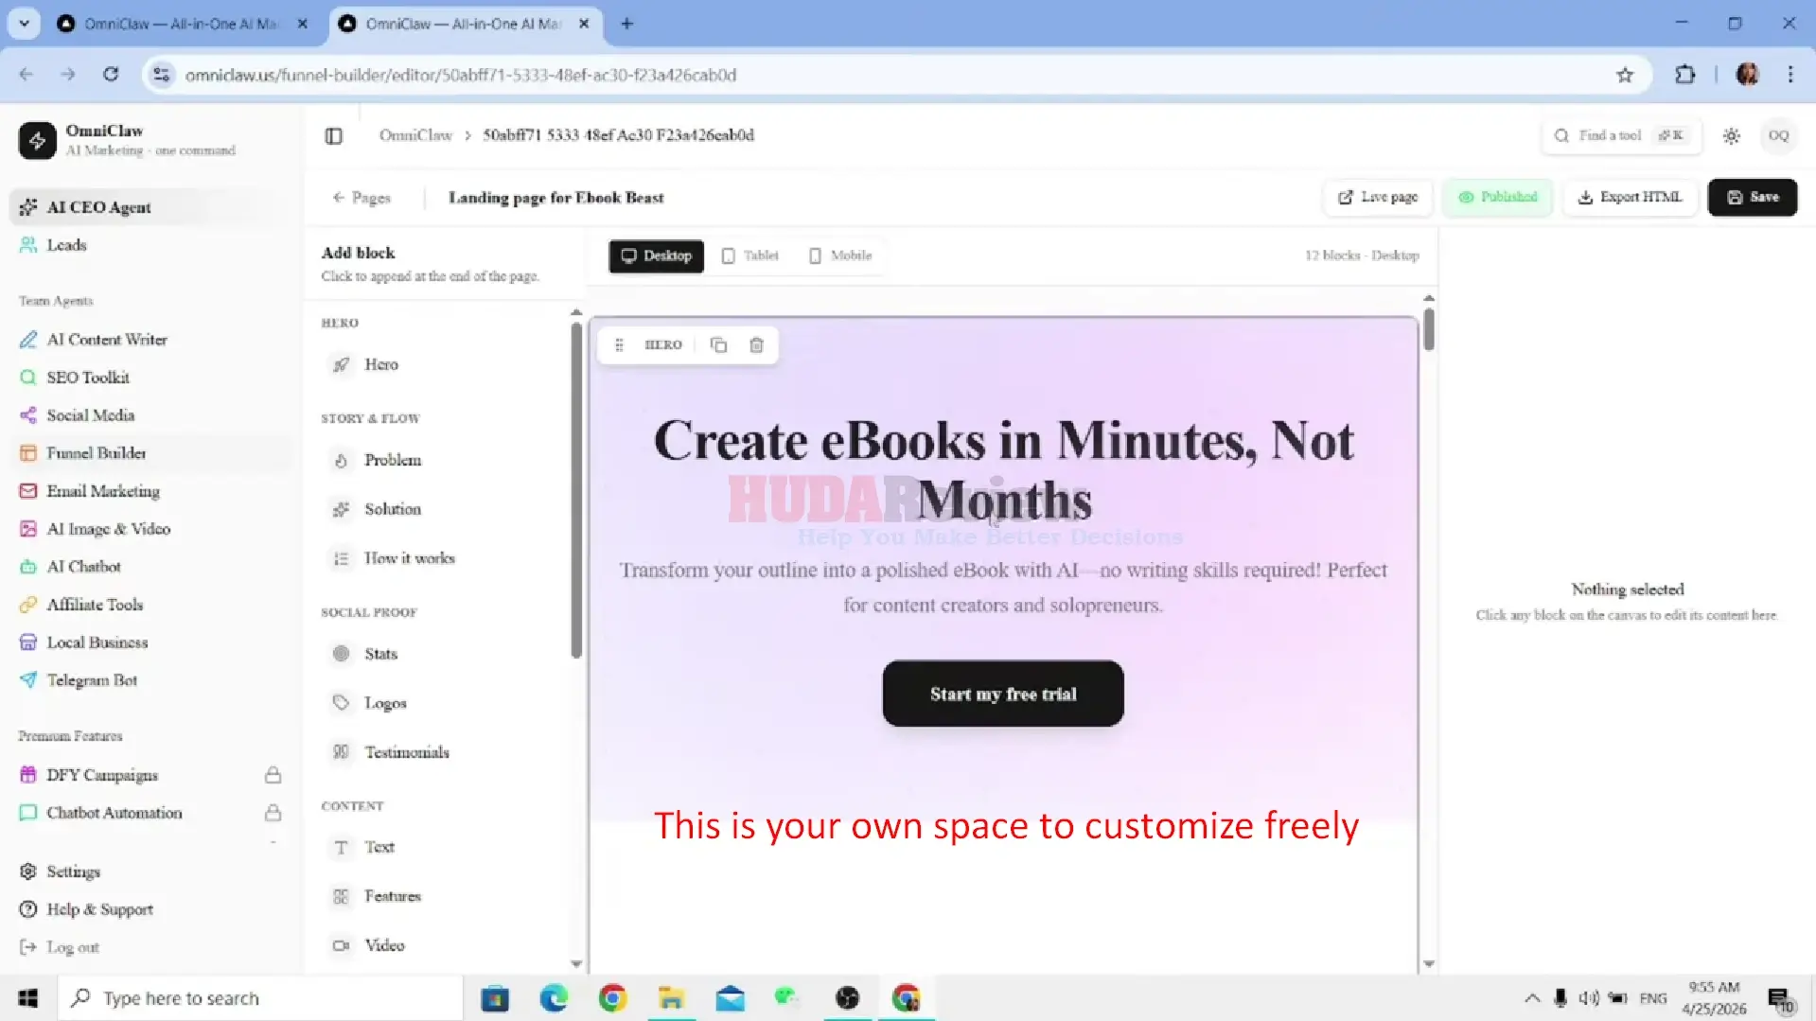Click the block list scrollbar
This screenshot has height=1021, width=1816.
576,490
